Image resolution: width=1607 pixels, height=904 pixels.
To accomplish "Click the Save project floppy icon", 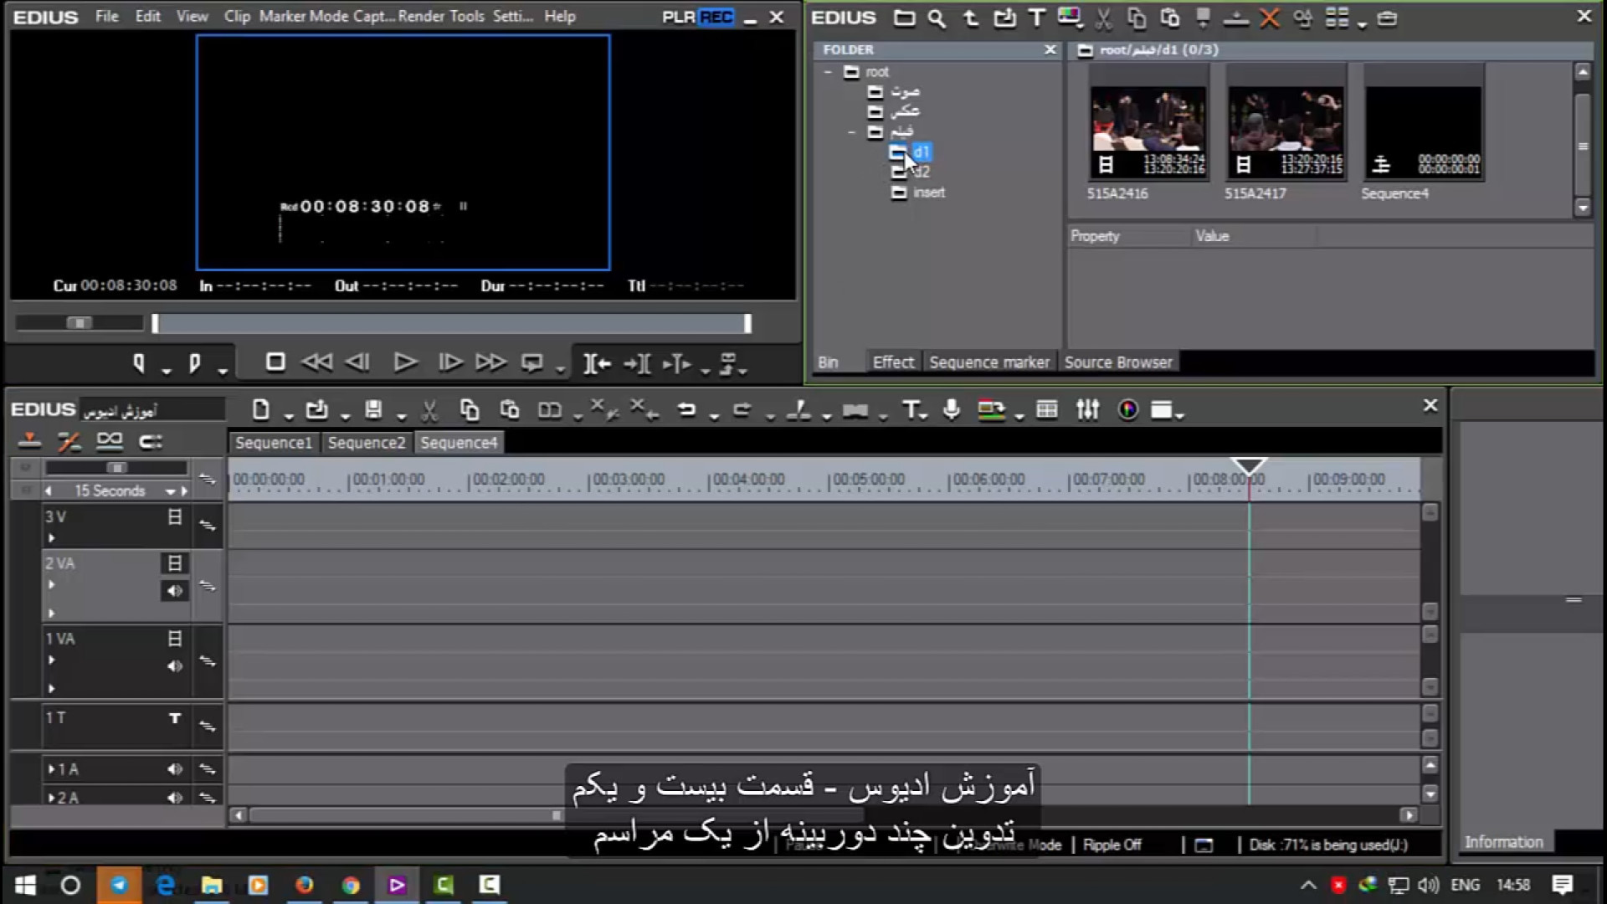I will (x=373, y=409).
